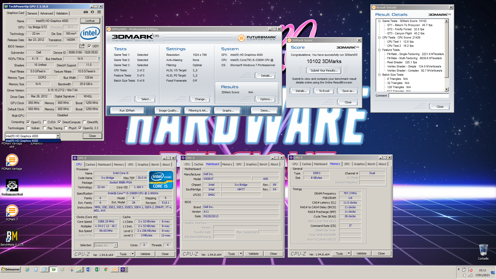Viewport: 496px width, 279px height.
Task: Open the GPU-Z hamburger menu icon
Action: 99,12
